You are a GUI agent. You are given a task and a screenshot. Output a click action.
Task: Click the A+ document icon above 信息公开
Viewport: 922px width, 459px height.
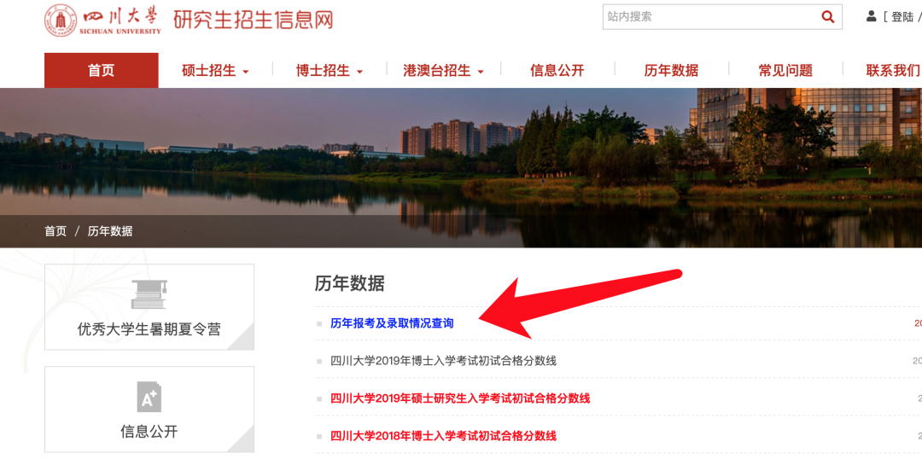coord(149,397)
